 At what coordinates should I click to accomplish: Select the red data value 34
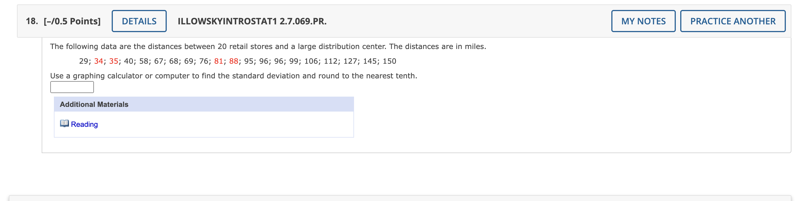(99, 61)
